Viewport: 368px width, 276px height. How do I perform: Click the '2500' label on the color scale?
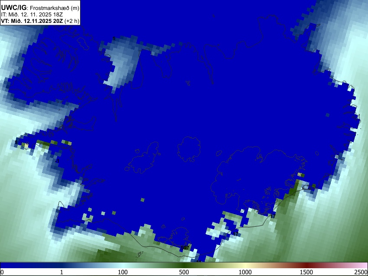361,272
